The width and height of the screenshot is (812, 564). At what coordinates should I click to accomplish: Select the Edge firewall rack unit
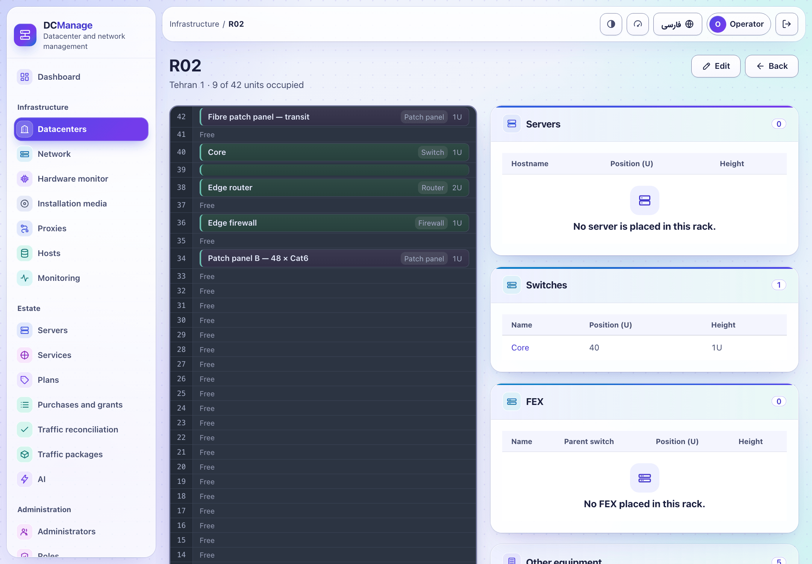point(334,223)
